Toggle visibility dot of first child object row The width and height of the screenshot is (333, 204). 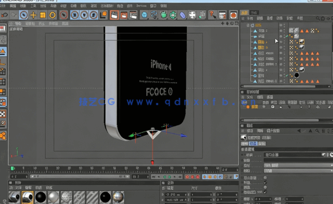[x=281, y=31]
